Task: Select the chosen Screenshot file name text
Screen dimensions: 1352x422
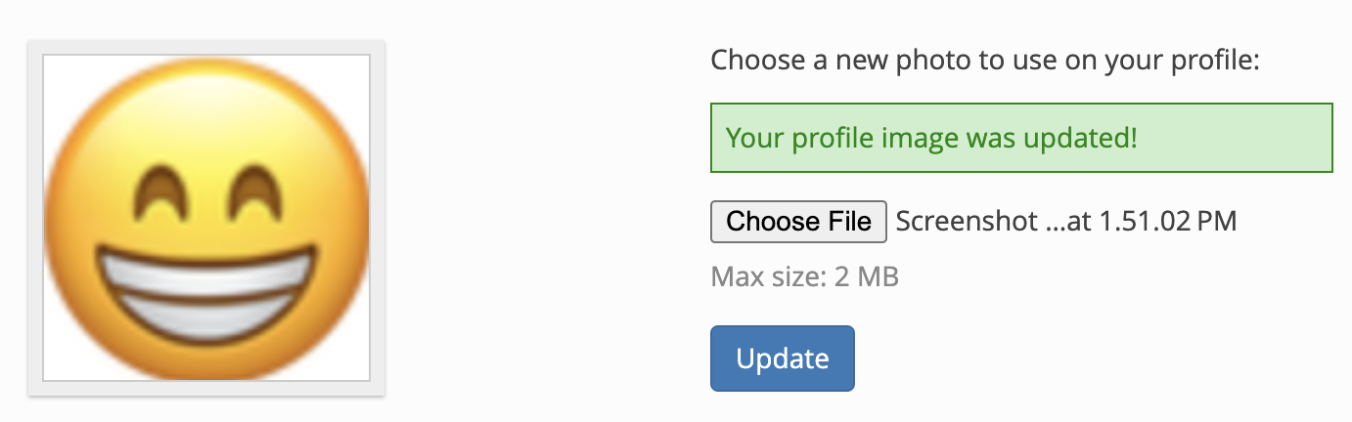Action: [x=1066, y=222]
